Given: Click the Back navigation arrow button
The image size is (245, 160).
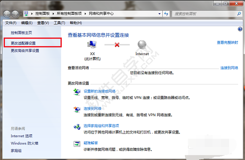Looking at the screenshot, I should (x=7, y=14).
